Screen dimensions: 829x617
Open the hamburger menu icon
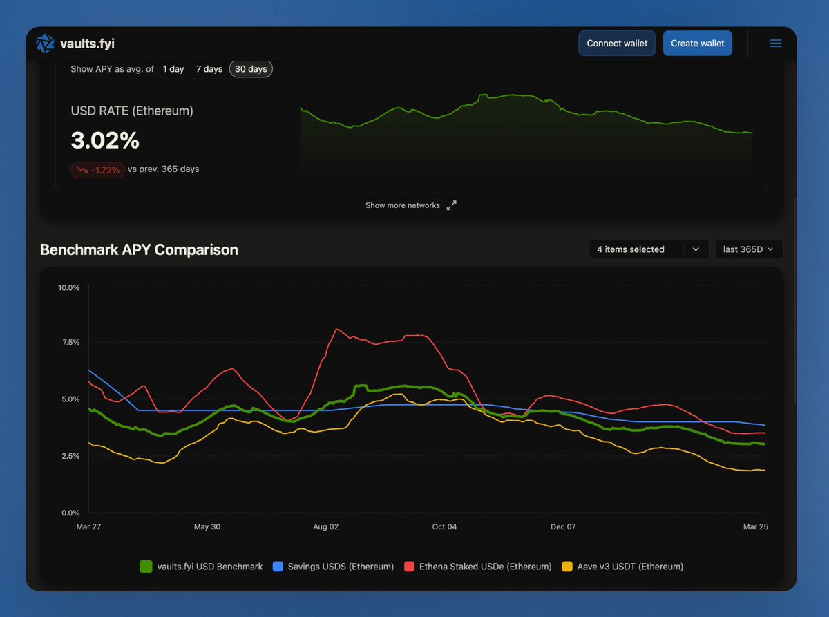point(775,43)
